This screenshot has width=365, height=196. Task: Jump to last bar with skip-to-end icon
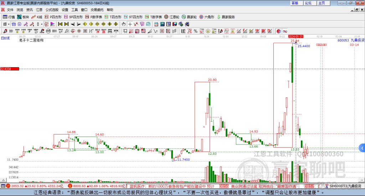tap(66, 24)
